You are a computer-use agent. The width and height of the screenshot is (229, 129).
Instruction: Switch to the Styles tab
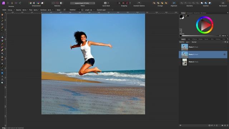(x=200, y=39)
